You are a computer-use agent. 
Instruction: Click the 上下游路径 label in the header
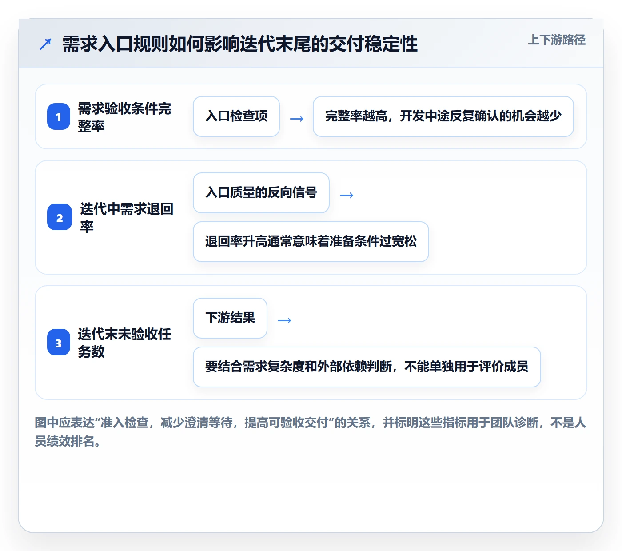pyautogui.click(x=557, y=40)
